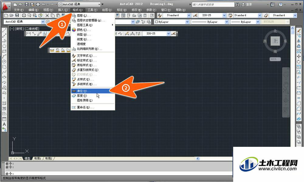
Task: Open the Multileader Style icon in Styles toolbar
Action: [x=266, y=15]
